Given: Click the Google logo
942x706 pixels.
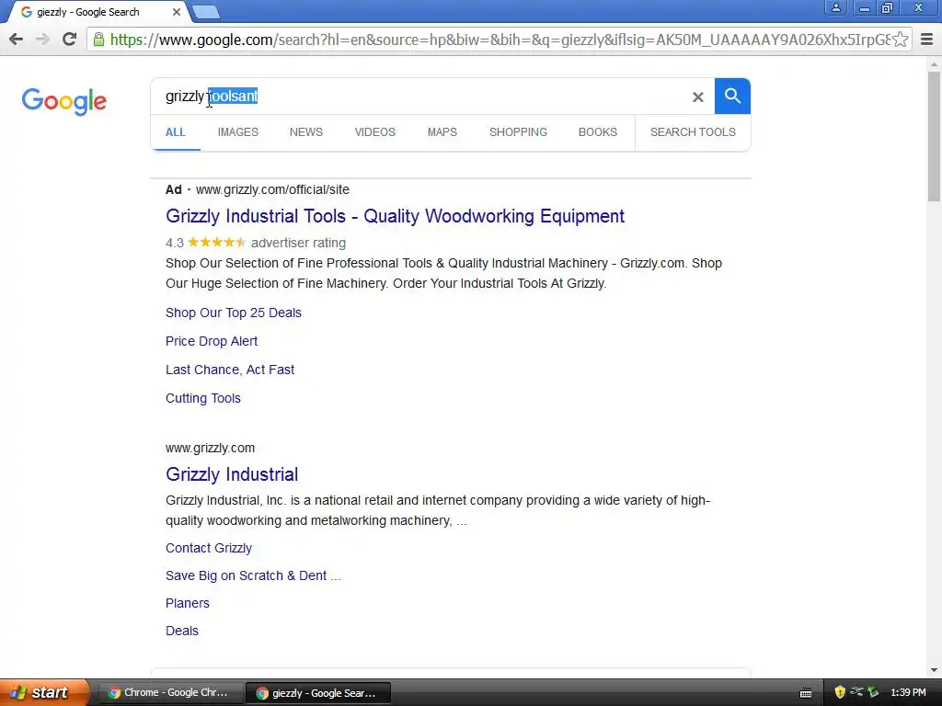Looking at the screenshot, I should pos(64,101).
